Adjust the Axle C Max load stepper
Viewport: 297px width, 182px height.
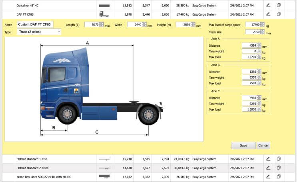[259, 109]
